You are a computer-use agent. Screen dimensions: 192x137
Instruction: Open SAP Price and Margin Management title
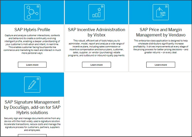[x=160, y=32]
